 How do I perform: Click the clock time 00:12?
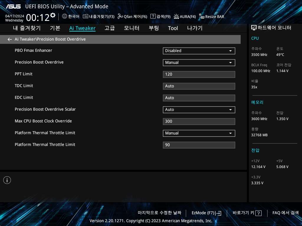coord(38,18)
